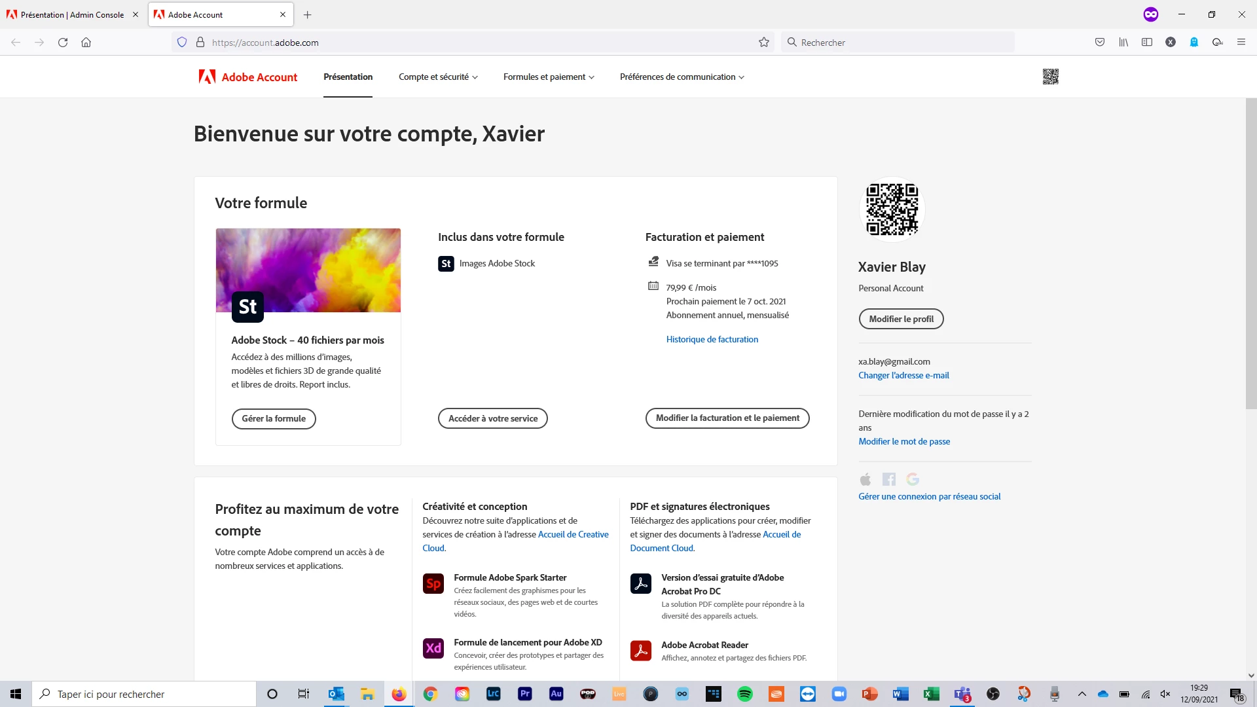Image resolution: width=1257 pixels, height=707 pixels.
Task: Reload the page with refresh icon
Action: tap(63, 43)
